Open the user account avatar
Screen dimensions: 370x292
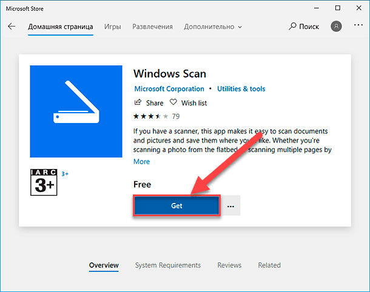click(x=336, y=26)
